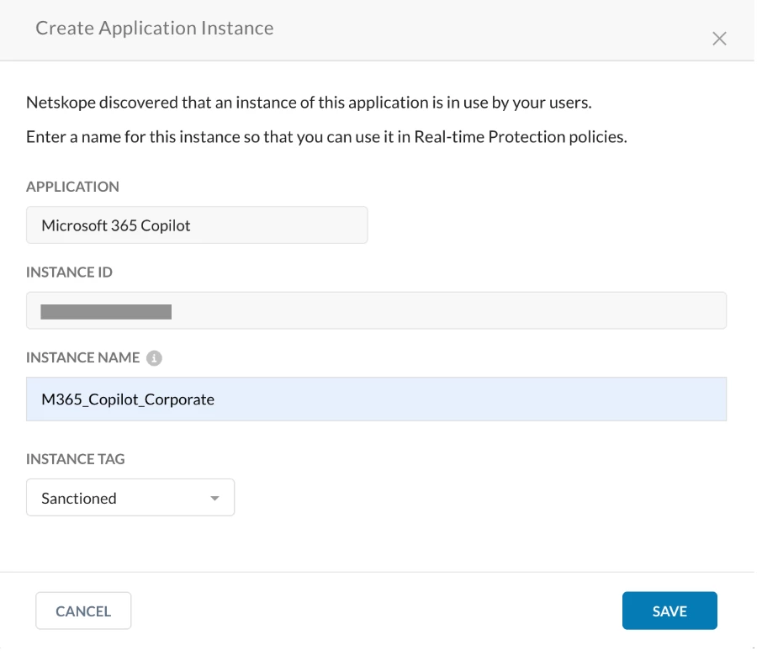The width and height of the screenshot is (762, 661).
Task: Click the sentence starting with Enter a name
Action: point(326,136)
